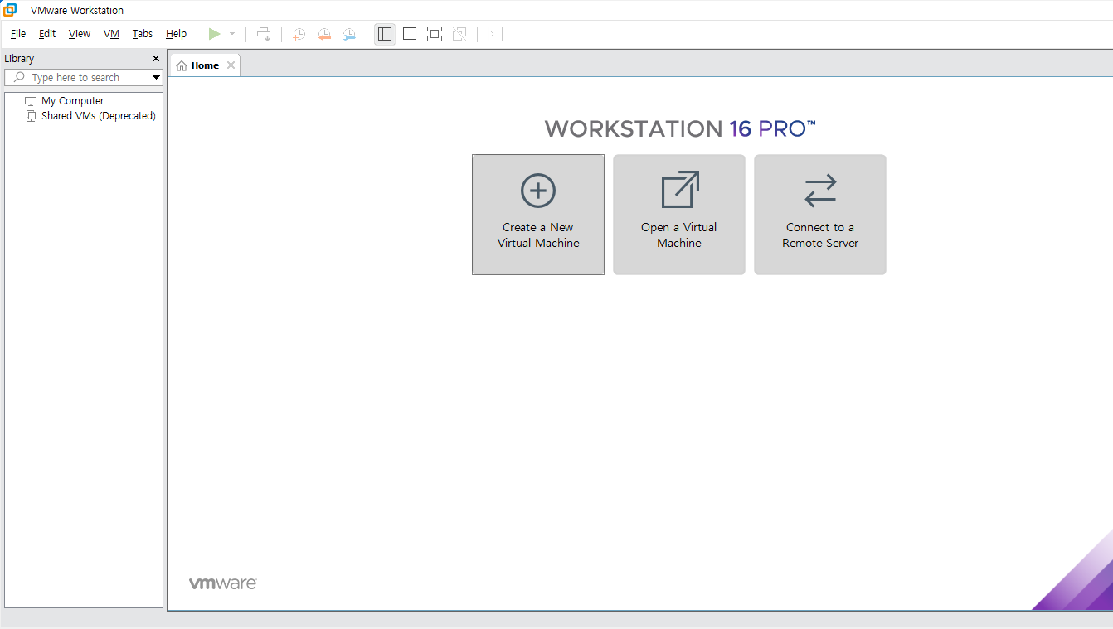Screen dimensions: 1113x629
Task: Open the Help menu
Action: (176, 34)
